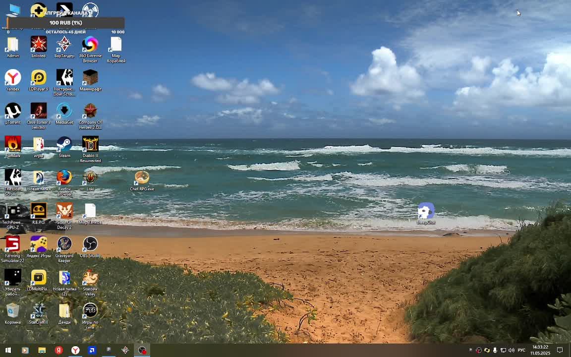Open the РУС input language switcher
This screenshot has height=357, width=571.
[x=521, y=351]
